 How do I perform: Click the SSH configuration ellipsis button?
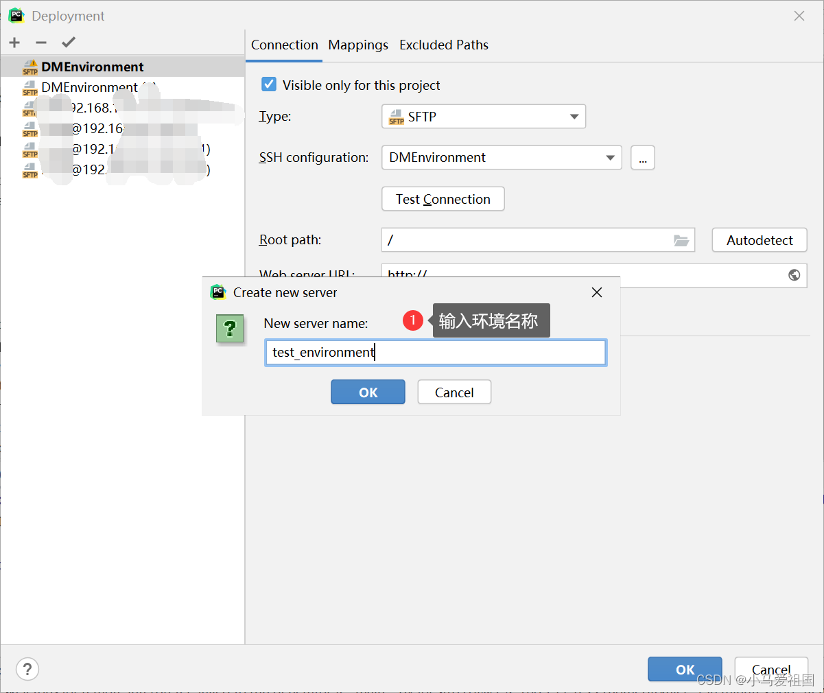(x=643, y=158)
